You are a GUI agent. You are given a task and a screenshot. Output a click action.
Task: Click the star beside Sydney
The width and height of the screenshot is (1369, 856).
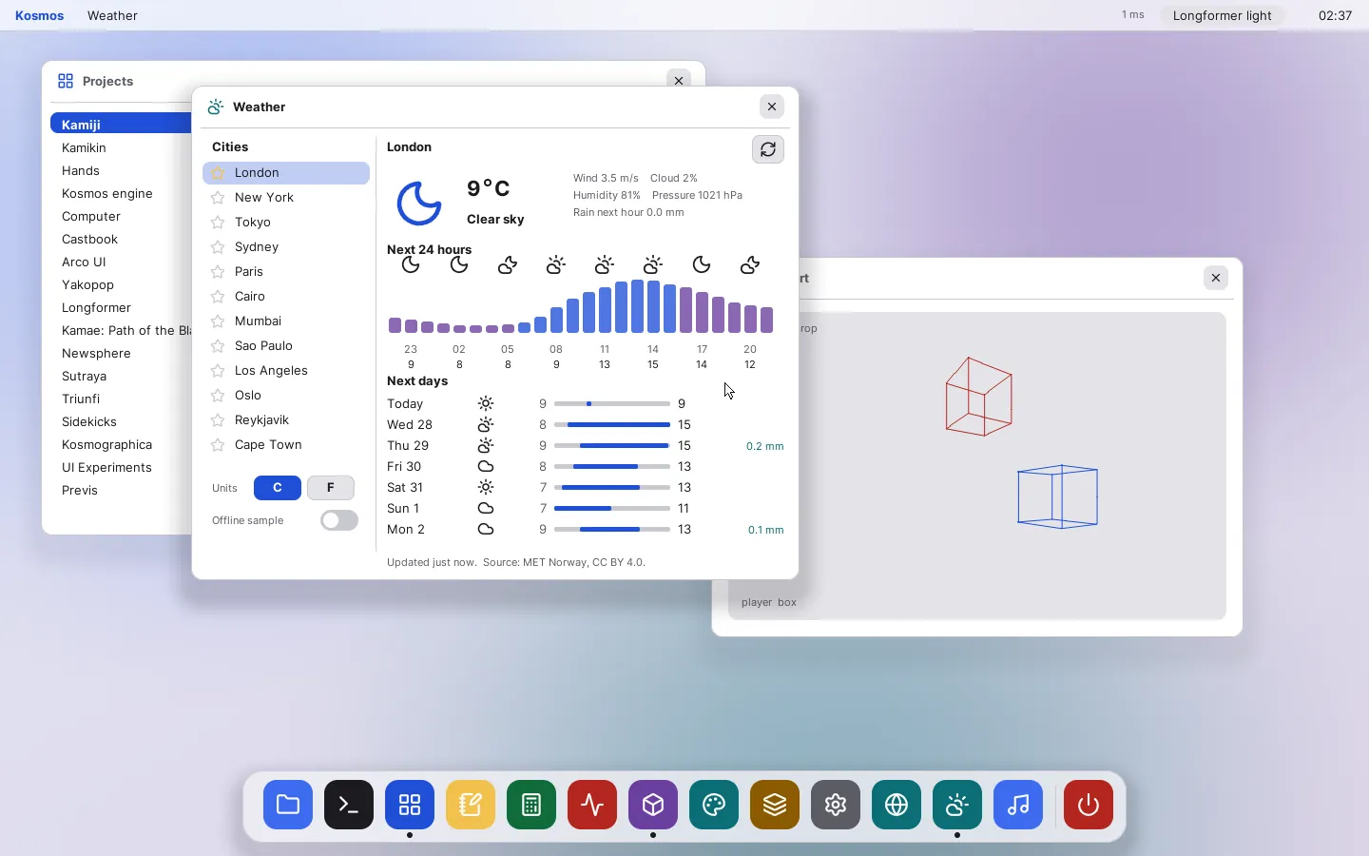point(218,247)
